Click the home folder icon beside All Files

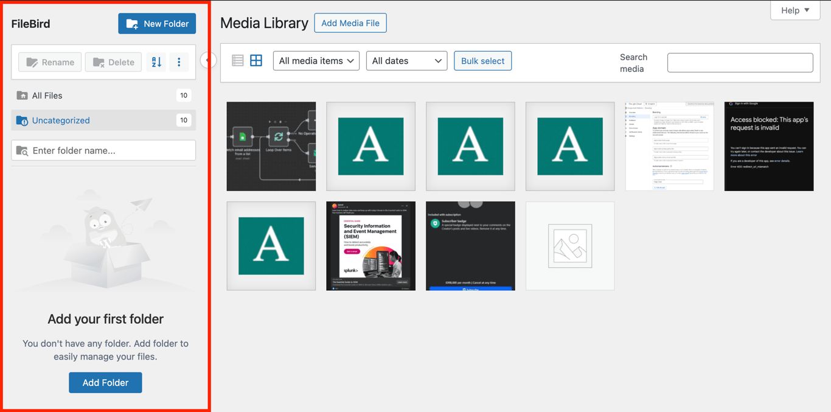coord(22,96)
